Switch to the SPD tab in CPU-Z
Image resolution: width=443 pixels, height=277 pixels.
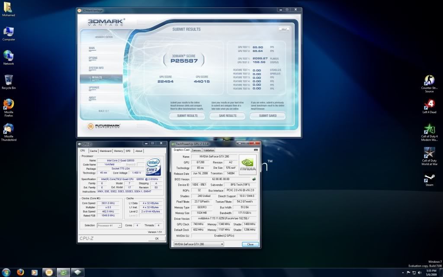tap(128, 151)
